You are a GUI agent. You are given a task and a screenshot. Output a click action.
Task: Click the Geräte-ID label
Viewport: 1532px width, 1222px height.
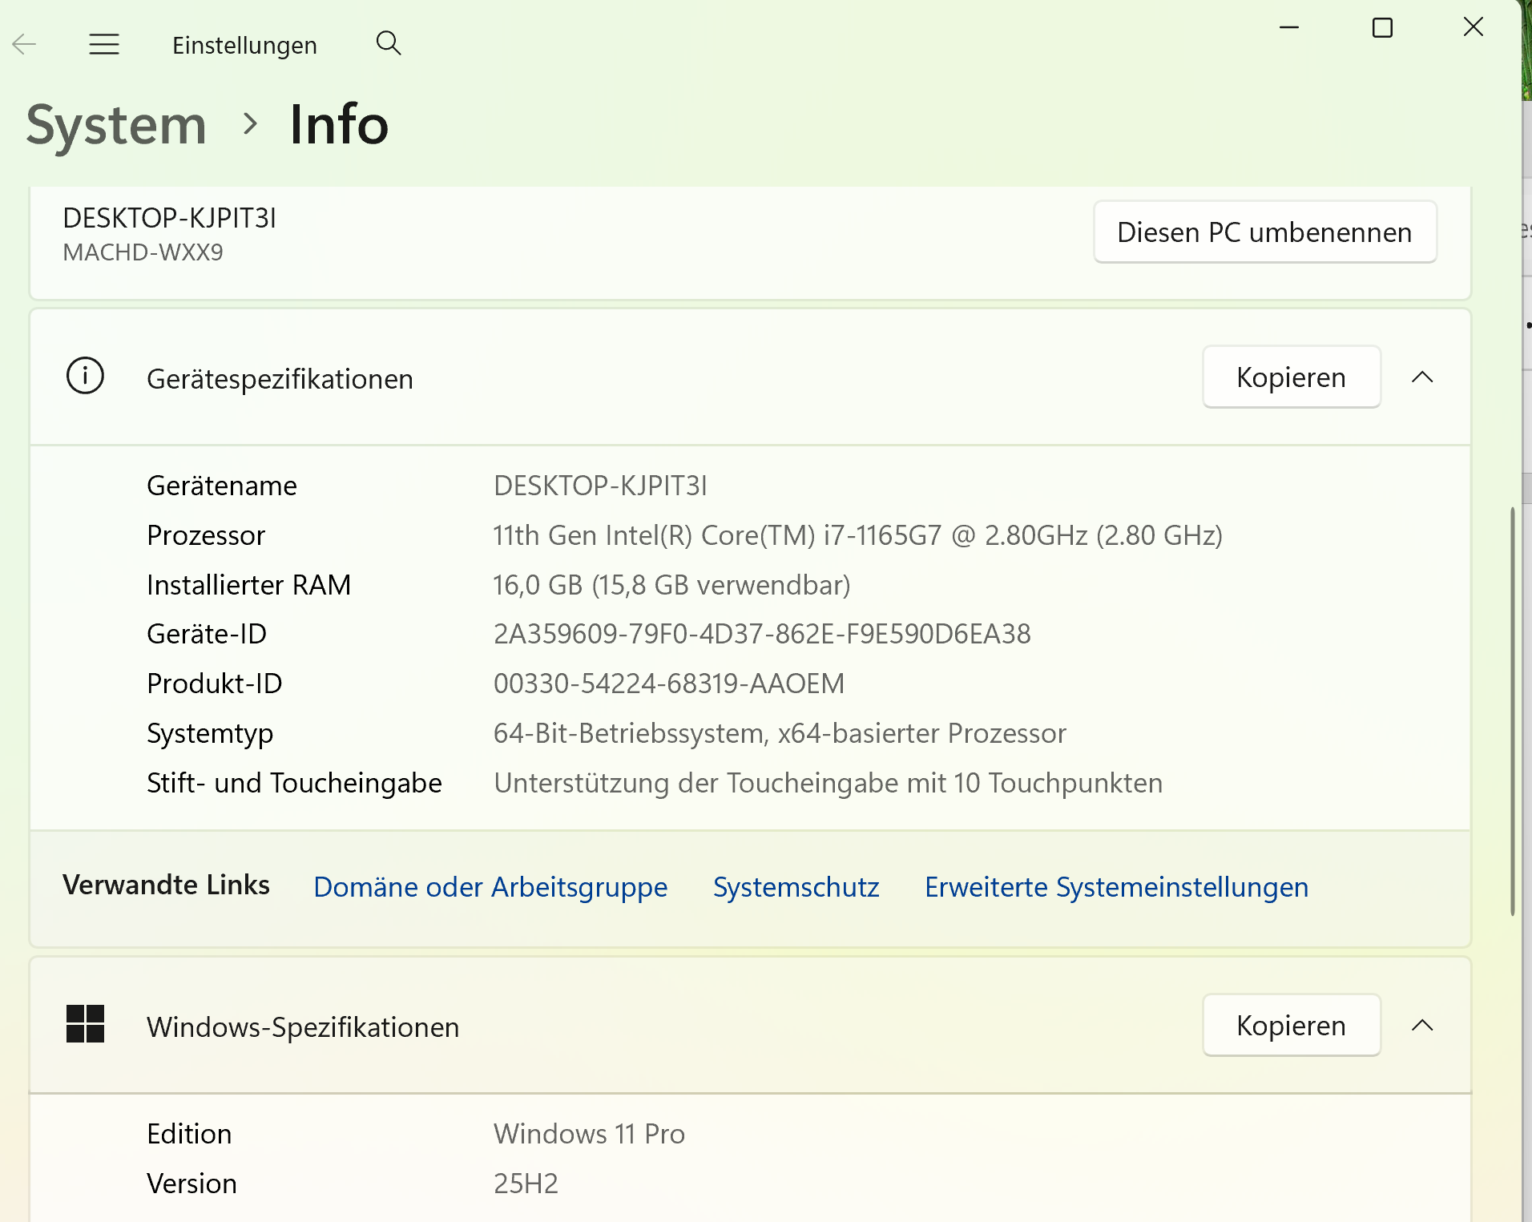pyautogui.click(x=207, y=634)
